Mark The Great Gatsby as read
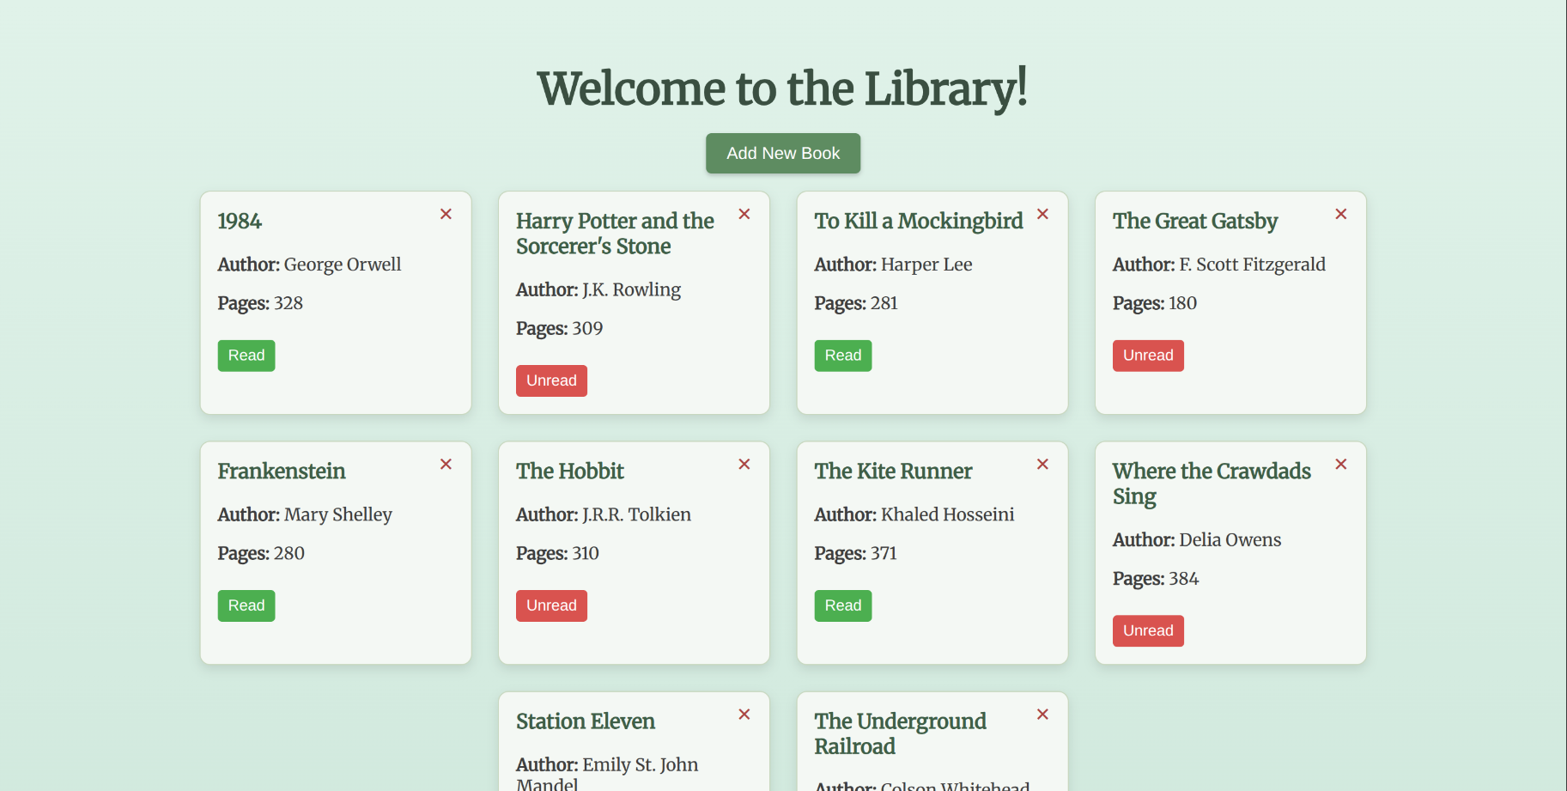This screenshot has width=1567, height=791. pyautogui.click(x=1148, y=356)
